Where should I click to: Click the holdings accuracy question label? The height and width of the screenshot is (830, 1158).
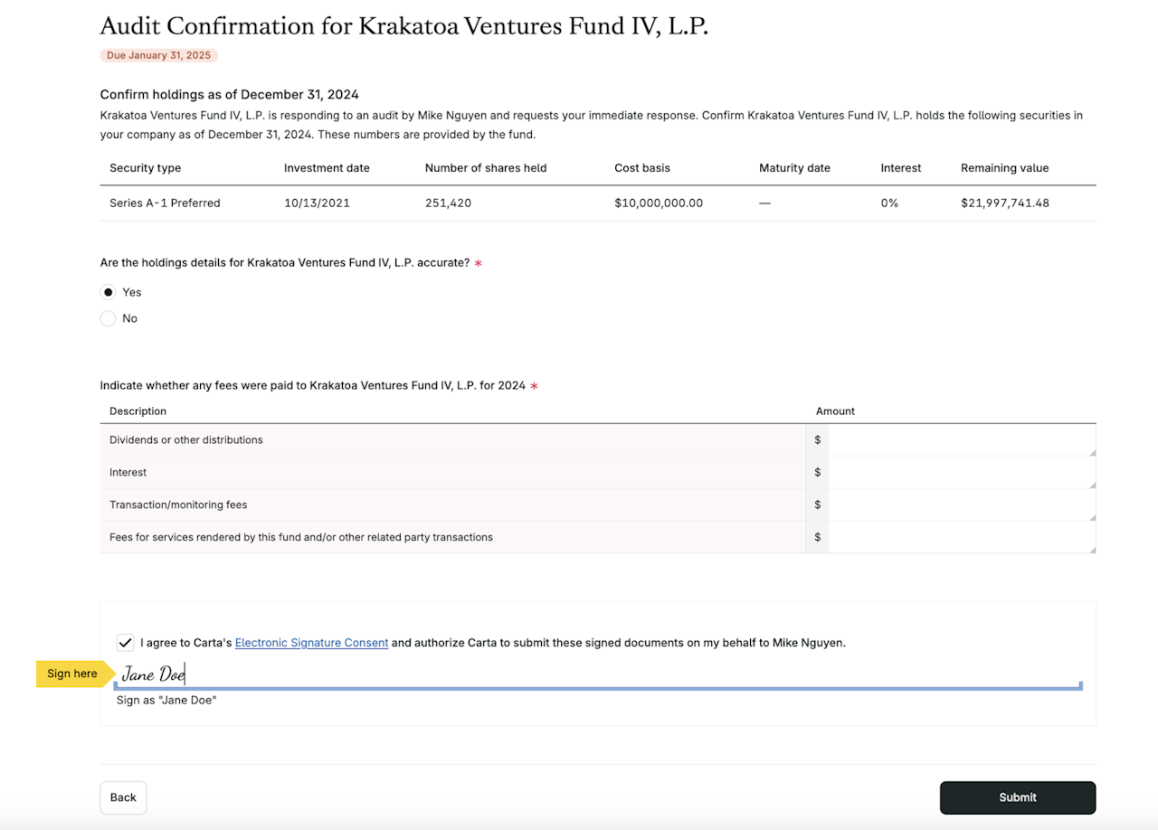(x=286, y=262)
